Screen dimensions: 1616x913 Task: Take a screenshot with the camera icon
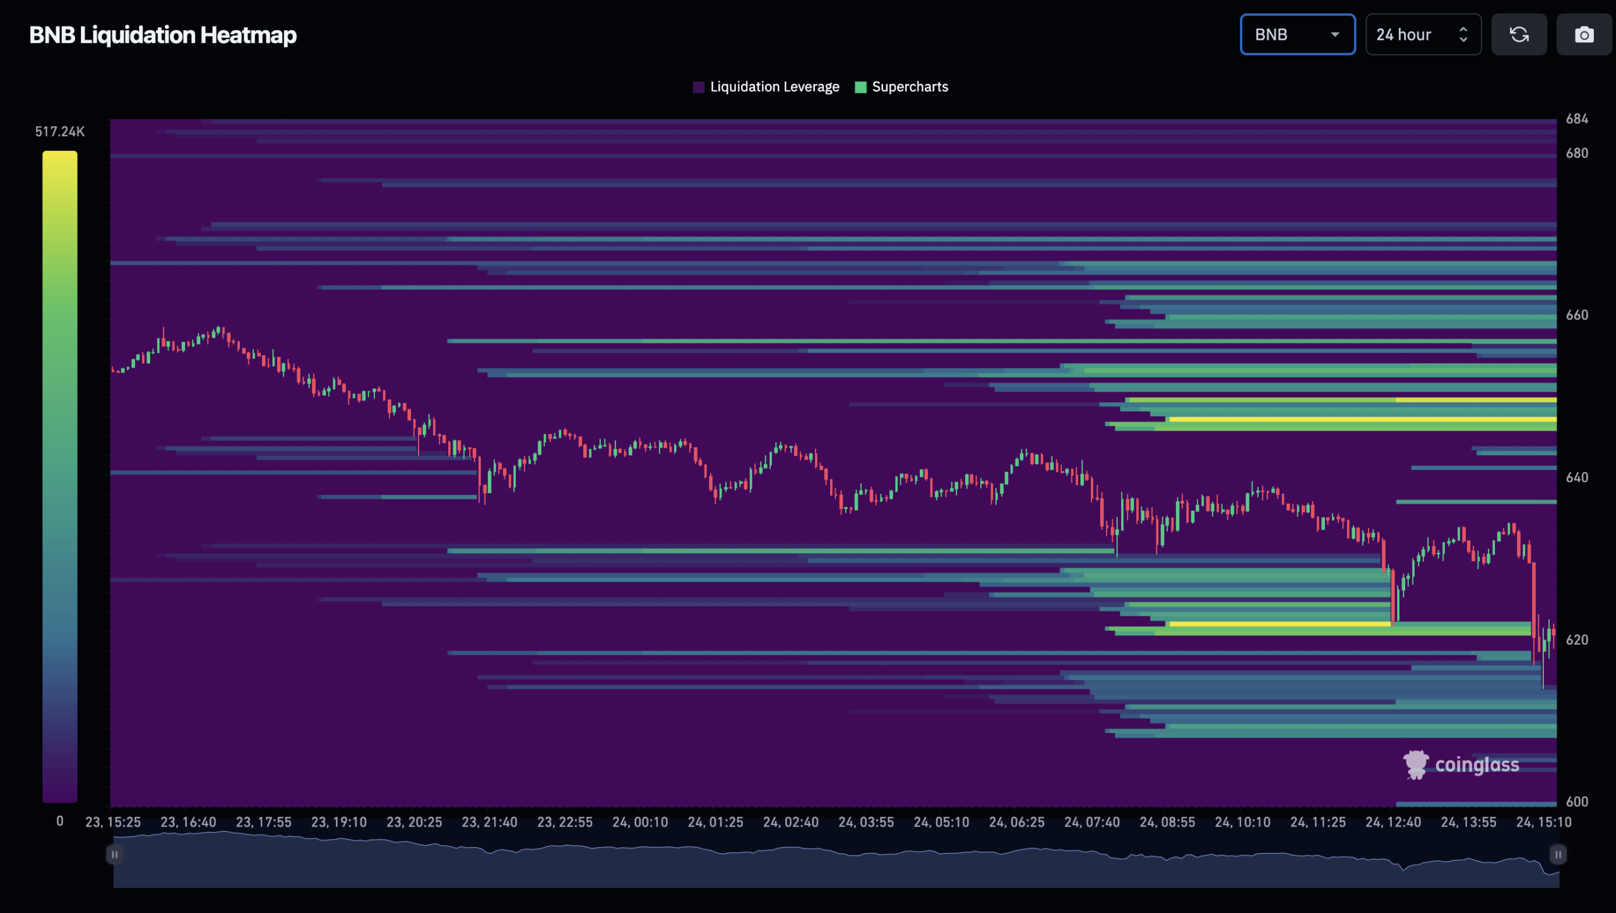[x=1584, y=35]
